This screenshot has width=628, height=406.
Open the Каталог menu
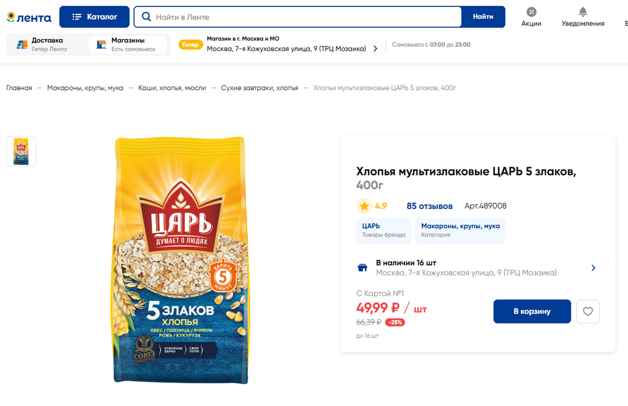(94, 17)
